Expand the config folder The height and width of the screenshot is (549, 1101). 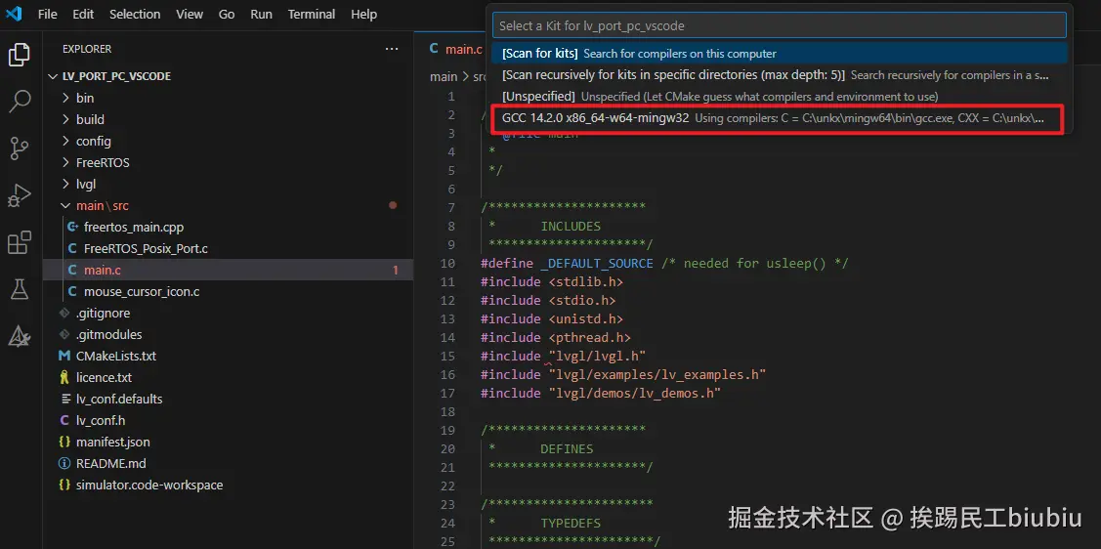[229, 141]
